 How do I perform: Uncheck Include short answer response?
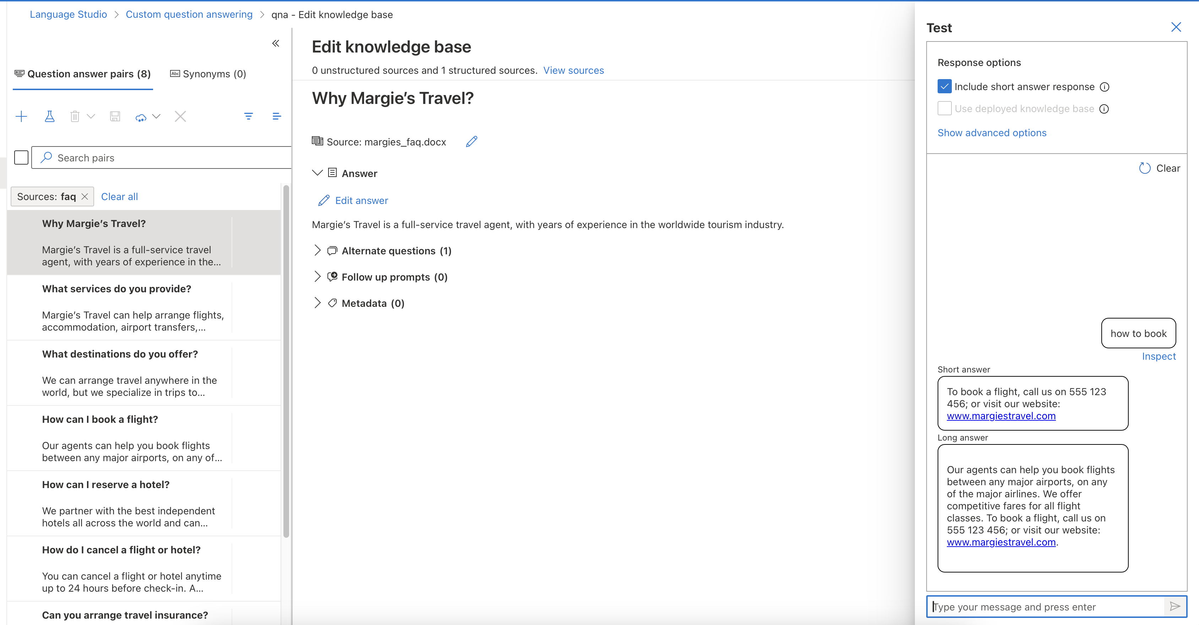coord(944,87)
